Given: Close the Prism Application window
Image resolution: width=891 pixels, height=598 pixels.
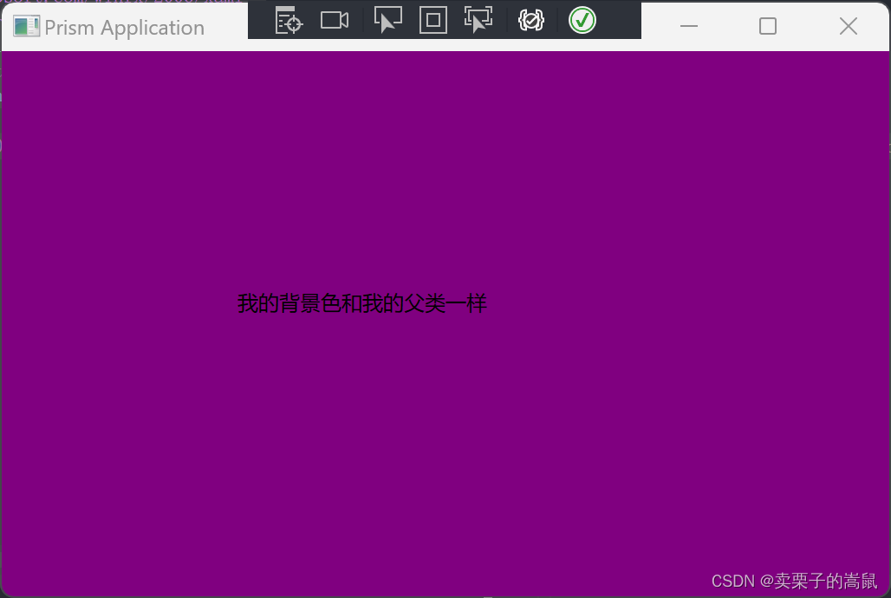Looking at the screenshot, I should [x=849, y=26].
